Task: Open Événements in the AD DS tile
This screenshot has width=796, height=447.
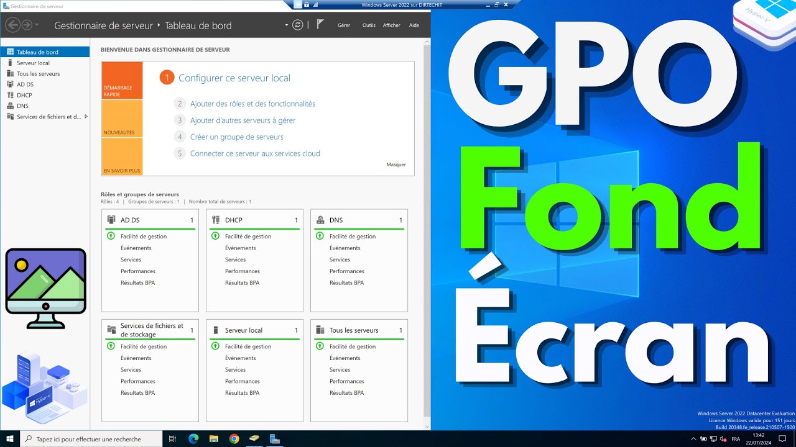Action: click(x=136, y=248)
